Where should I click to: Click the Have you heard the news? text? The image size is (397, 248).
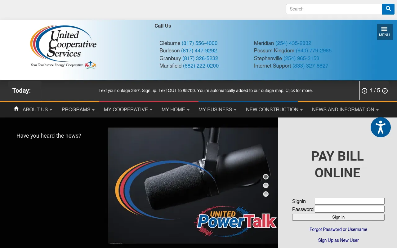(49, 136)
